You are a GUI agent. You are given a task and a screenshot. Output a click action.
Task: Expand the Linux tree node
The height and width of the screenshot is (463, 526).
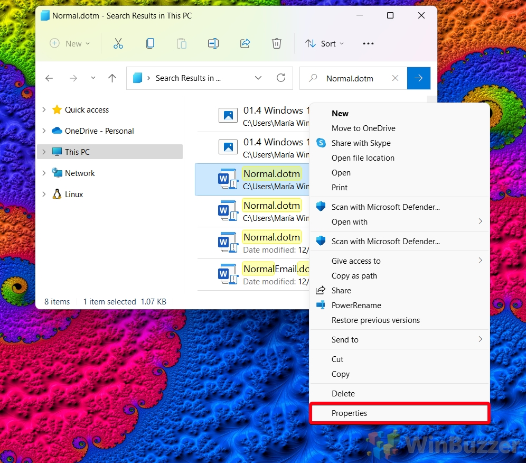click(44, 194)
